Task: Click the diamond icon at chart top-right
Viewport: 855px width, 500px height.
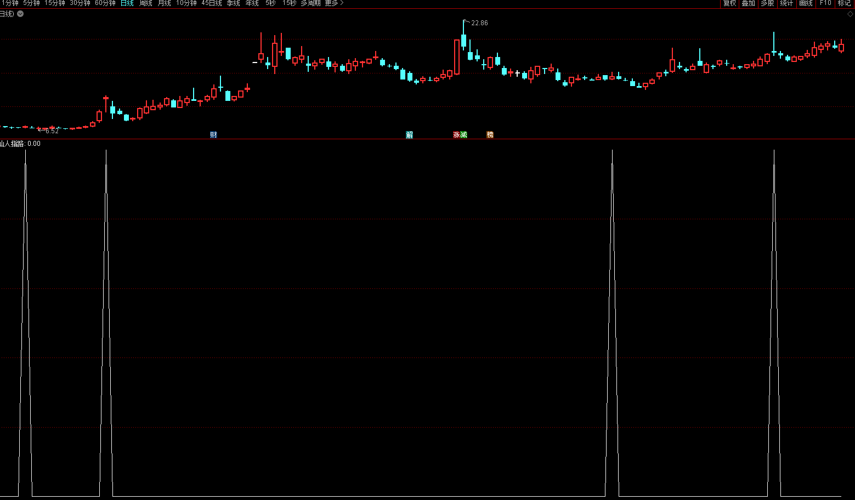Action: tap(850, 14)
